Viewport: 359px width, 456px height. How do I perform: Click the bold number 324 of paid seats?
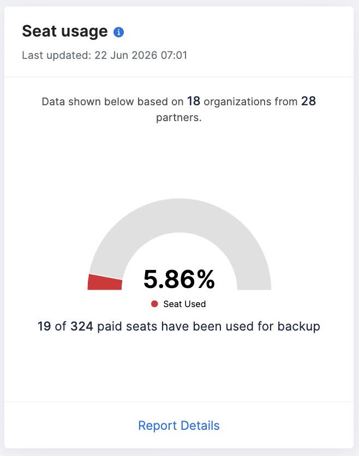tap(82, 326)
